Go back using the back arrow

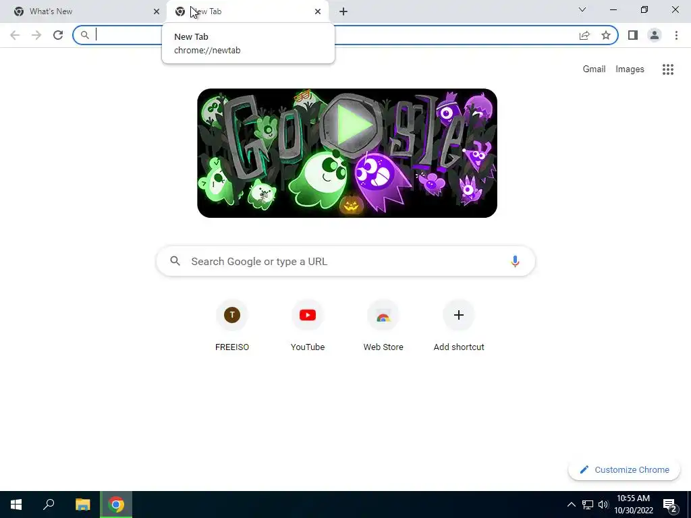[15, 35]
